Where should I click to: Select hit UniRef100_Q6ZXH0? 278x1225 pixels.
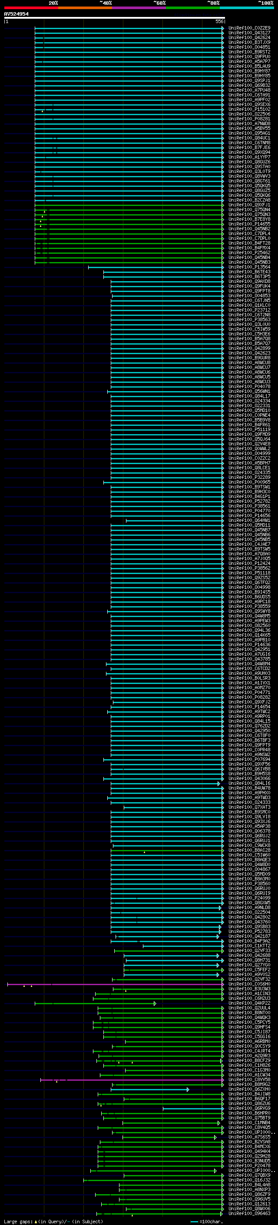(x=249, y=1089)
